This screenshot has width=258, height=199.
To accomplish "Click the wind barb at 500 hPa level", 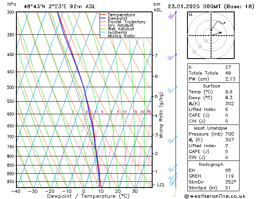I will 172,90.
